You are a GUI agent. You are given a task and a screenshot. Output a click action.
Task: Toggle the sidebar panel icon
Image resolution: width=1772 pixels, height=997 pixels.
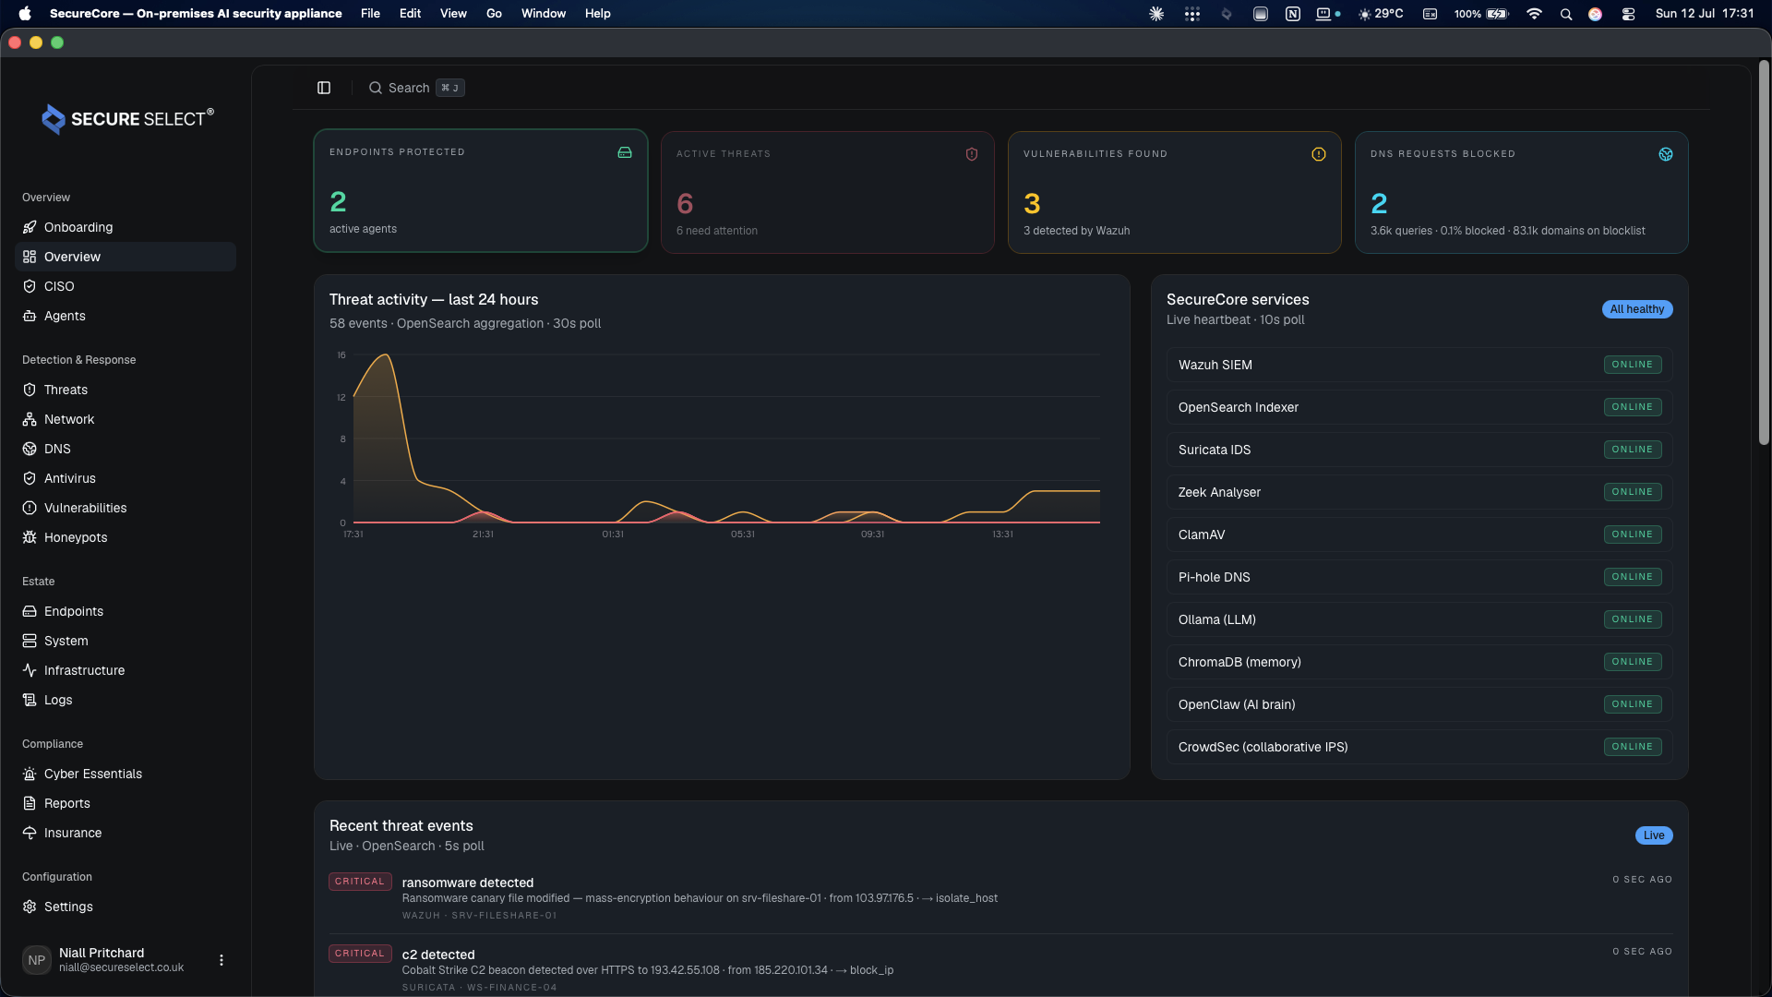click(324, 88)
